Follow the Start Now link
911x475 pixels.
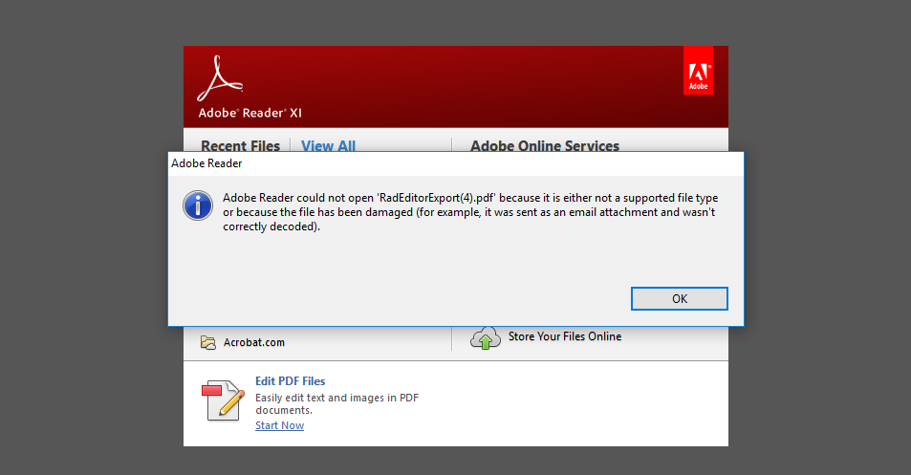point(279,425)
